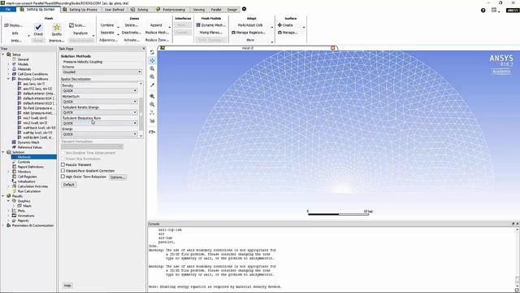
Task: Click the rotate view tool icon
Action: pyautogui.click(x=152, y=52)
